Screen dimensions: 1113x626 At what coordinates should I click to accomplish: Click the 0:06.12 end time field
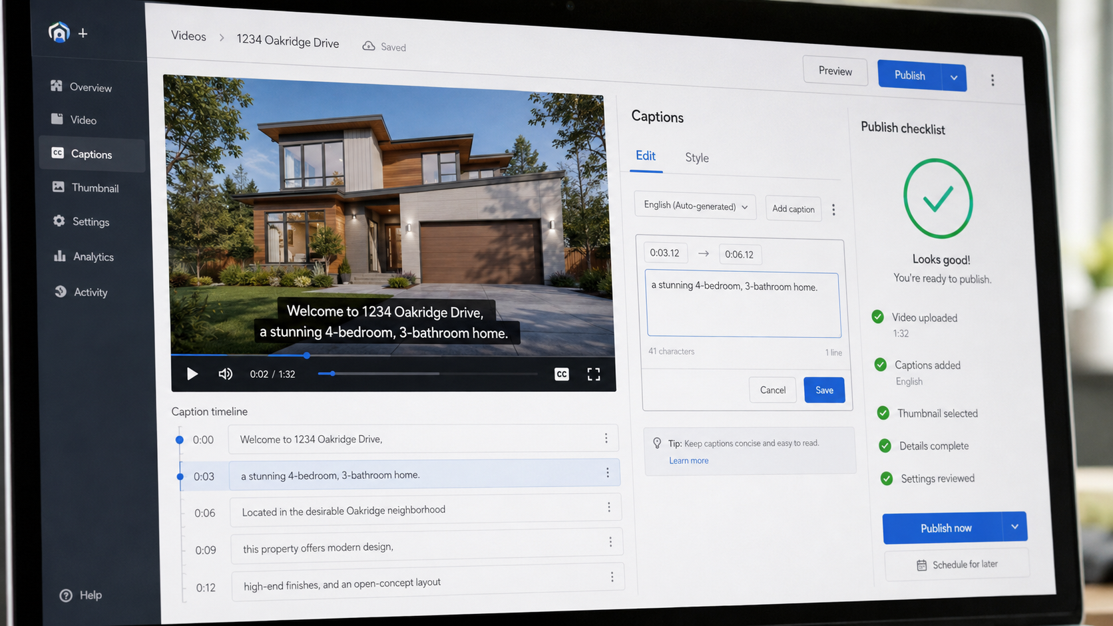[740, 254]
